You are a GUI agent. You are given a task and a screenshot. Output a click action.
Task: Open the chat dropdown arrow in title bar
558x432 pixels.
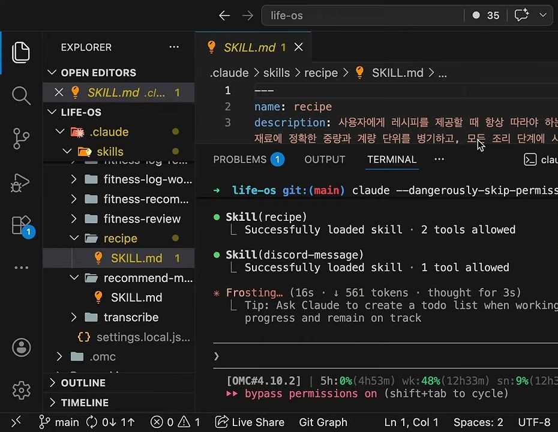[x=543, y=16]
